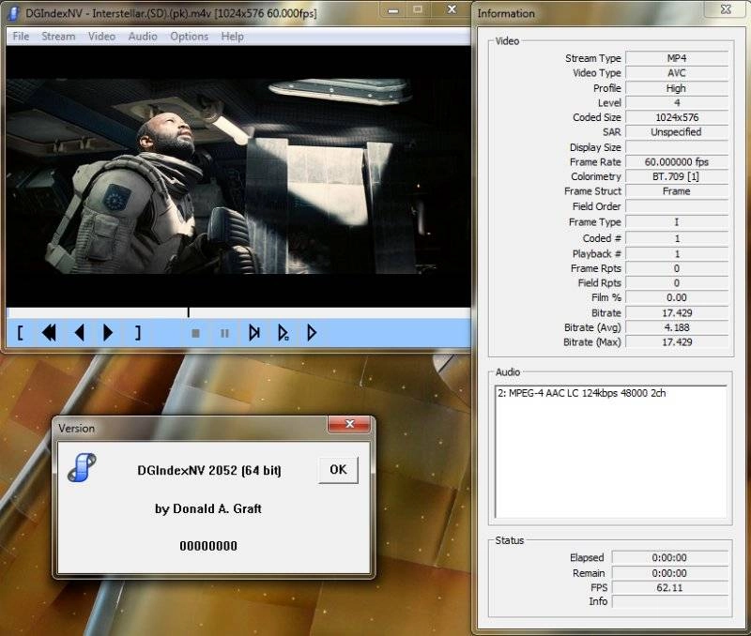Open the Options menu

tap(190, 37)
